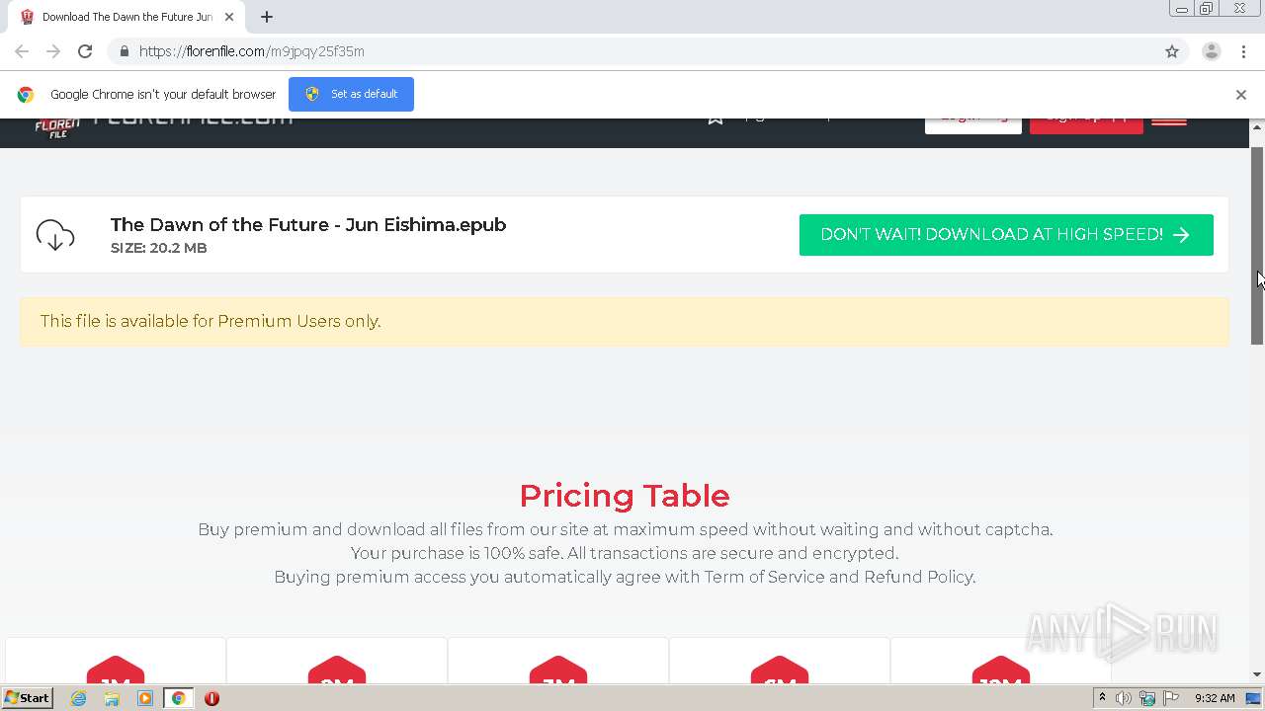This screenshot has height=711, width=1265.
Task: Click the scrollbar up arrow
Action: tap(1258, 126)
